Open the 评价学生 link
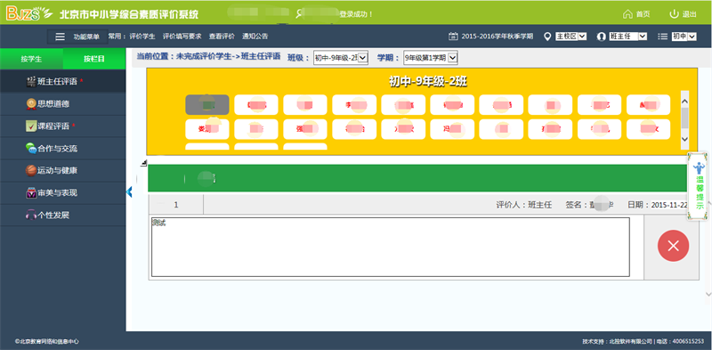 (142, 37)
